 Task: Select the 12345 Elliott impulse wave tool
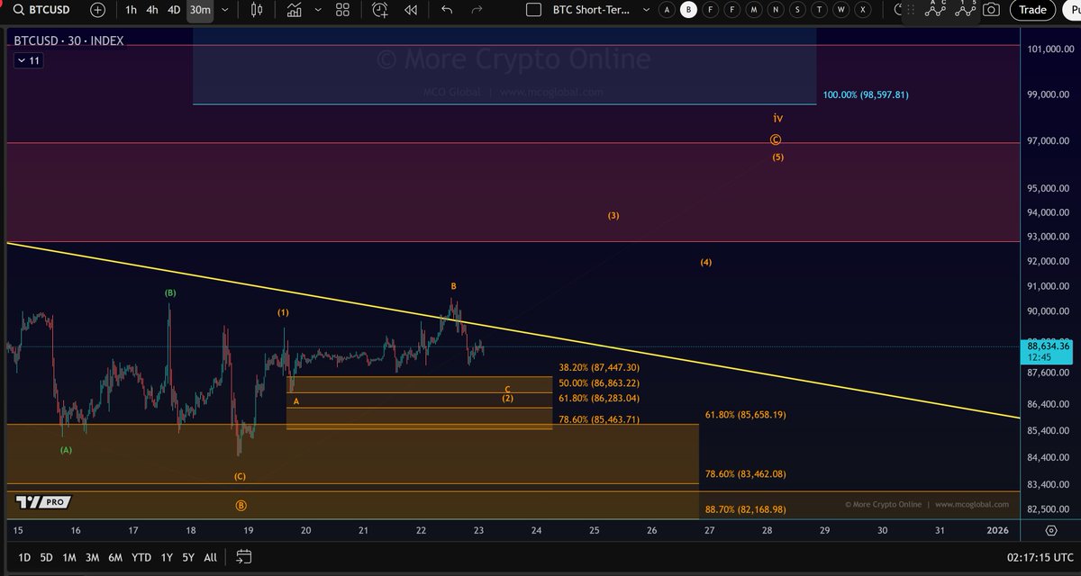coord(966,7)
